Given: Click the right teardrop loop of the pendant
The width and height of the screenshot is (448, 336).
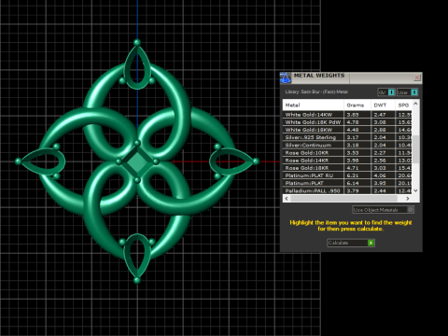Looking at the screenshot, I should click(x=231, y=161).
